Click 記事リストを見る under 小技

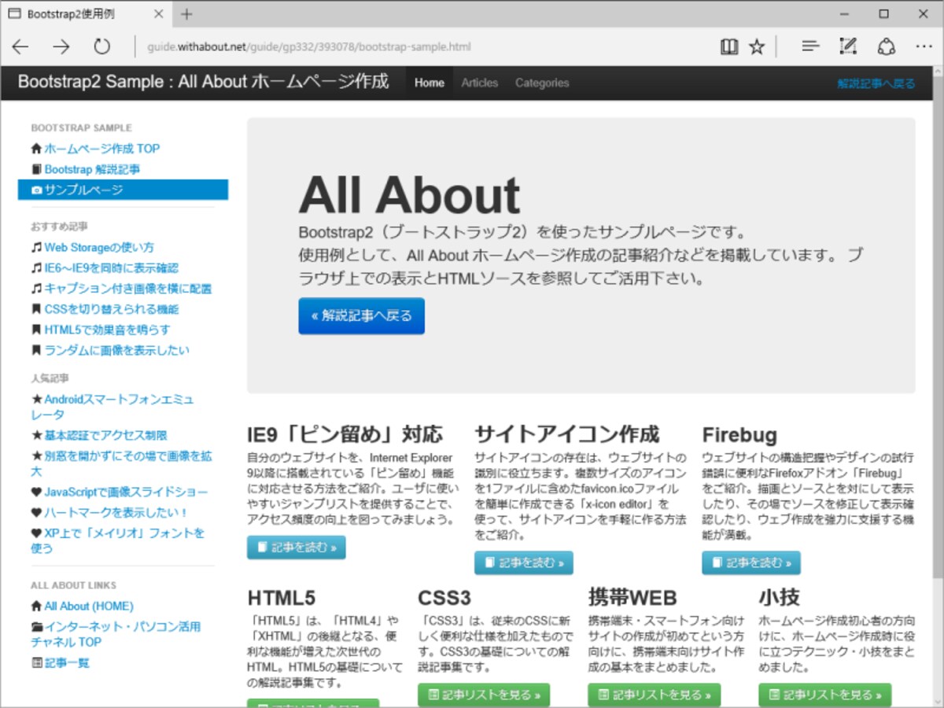click(825, 695)
